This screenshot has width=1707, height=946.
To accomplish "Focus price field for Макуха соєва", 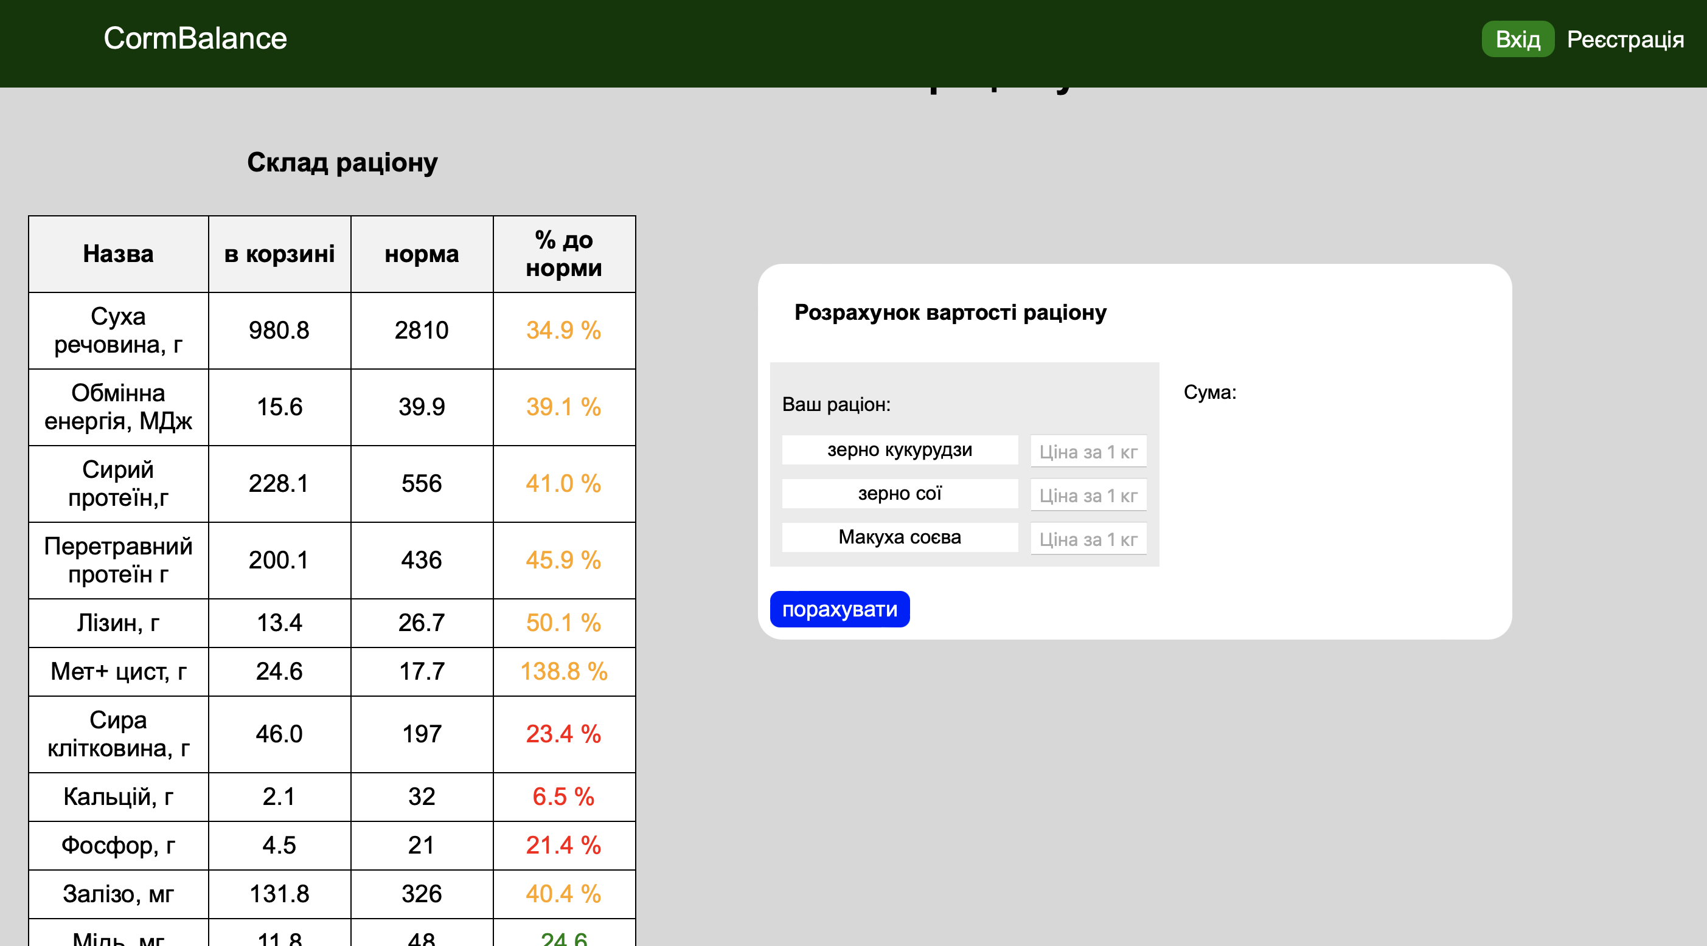I will [x=1088, y=539].
